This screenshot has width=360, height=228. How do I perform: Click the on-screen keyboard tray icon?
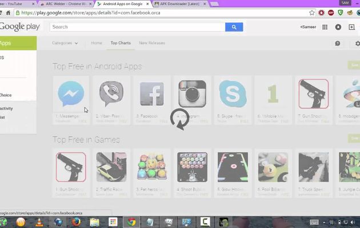(x=314, y=222)
